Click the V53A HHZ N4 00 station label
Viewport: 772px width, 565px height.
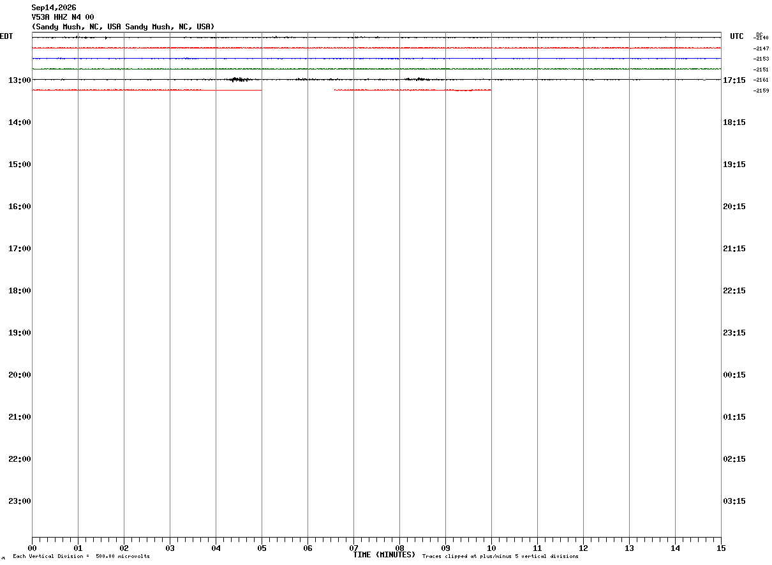[x=63, y=17]
